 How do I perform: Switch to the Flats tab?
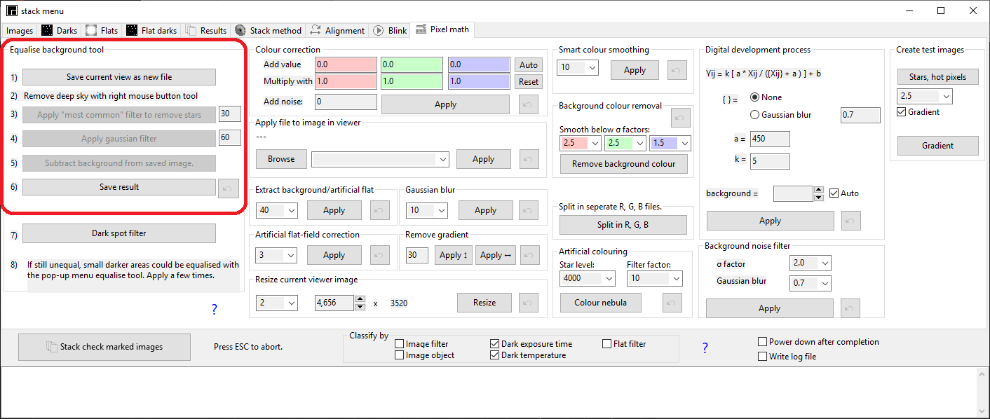coord(102,31)
